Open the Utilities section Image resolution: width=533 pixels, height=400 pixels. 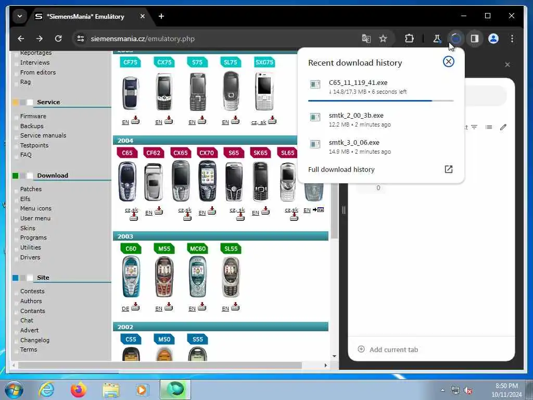click(x=31, y=247)
